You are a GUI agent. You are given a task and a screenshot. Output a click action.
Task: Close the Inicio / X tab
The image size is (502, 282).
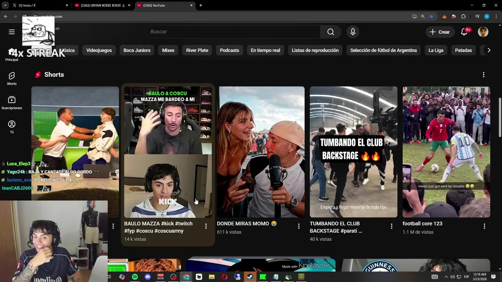tap(67, 5)
